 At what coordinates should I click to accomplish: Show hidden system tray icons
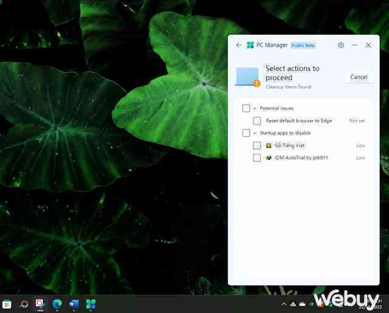coord(284,304)
